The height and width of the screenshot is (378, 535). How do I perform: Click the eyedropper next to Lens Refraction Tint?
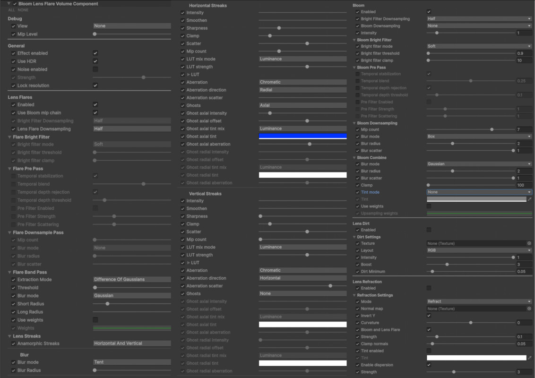pyautogui.click(x=530, y=358)
